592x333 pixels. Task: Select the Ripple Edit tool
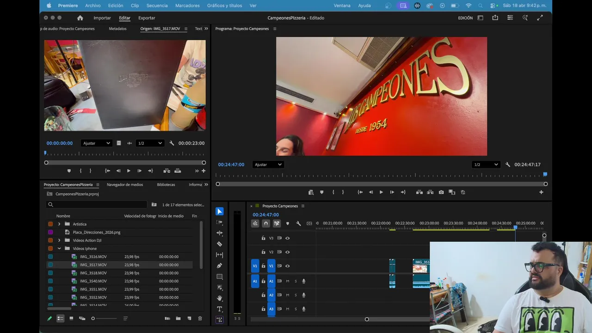220,233
